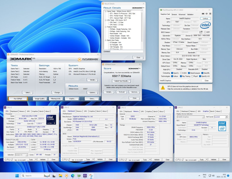Open the Display Device Selection dropdown in CPU-Z Graphics
The width and height of the screenshot is (232, 179).
[191, 117]
